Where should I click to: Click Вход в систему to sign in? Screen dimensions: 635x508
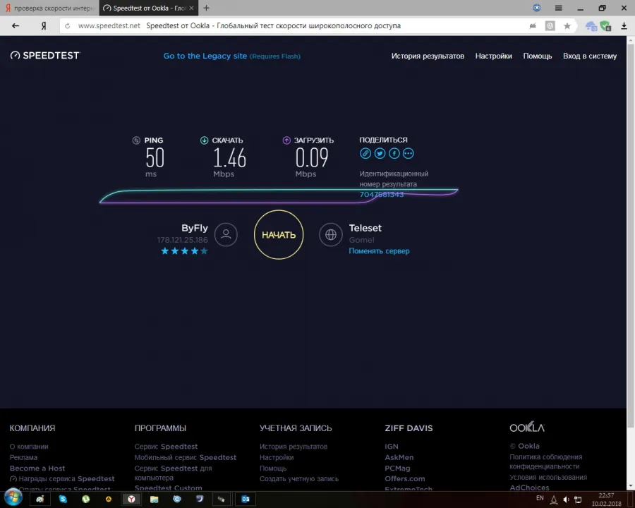[x=590, y=56]
